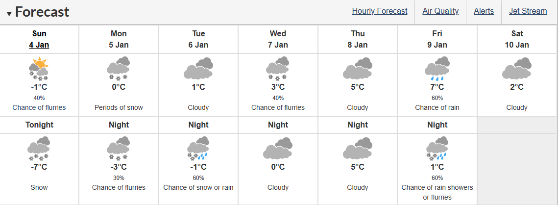
Task: Click Tuesday's cloudy weather icon
Action: 198,69
